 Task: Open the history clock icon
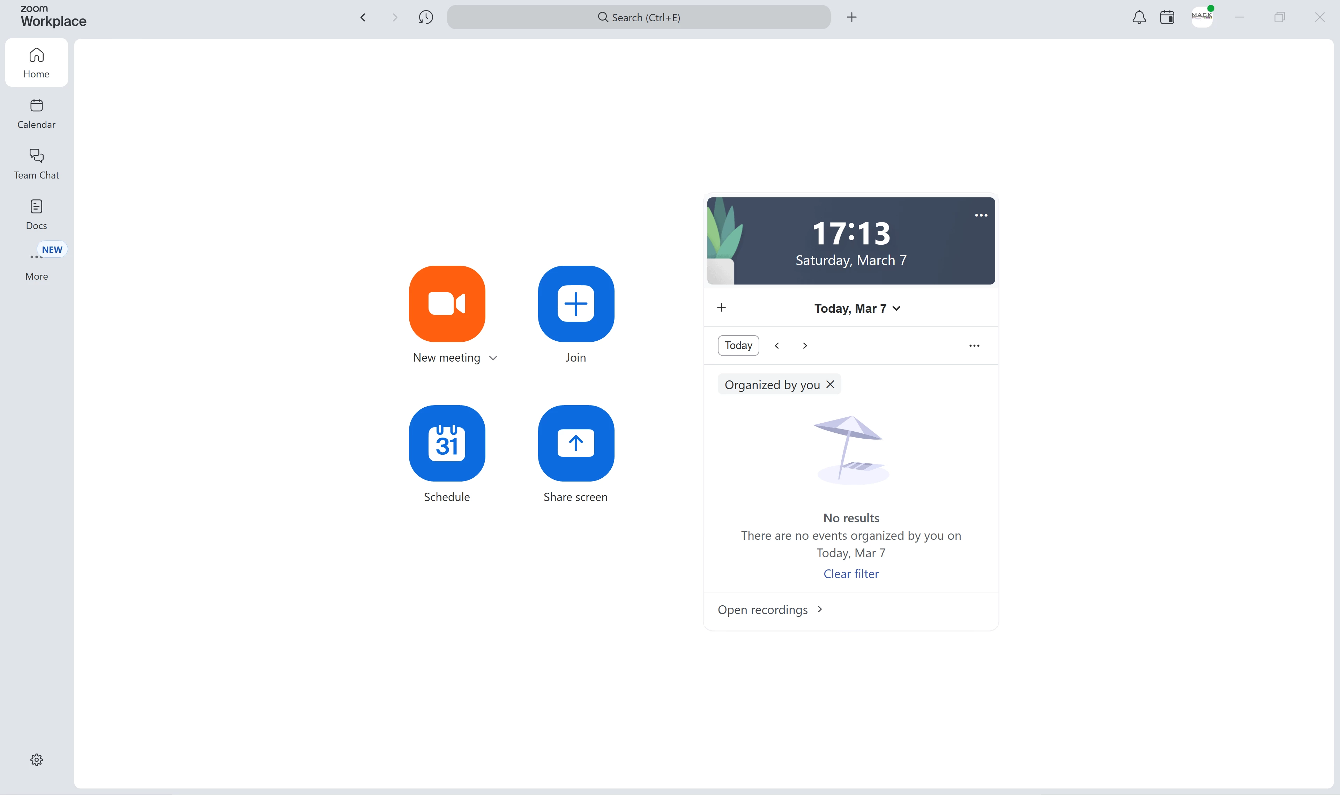tap(426, 17)
